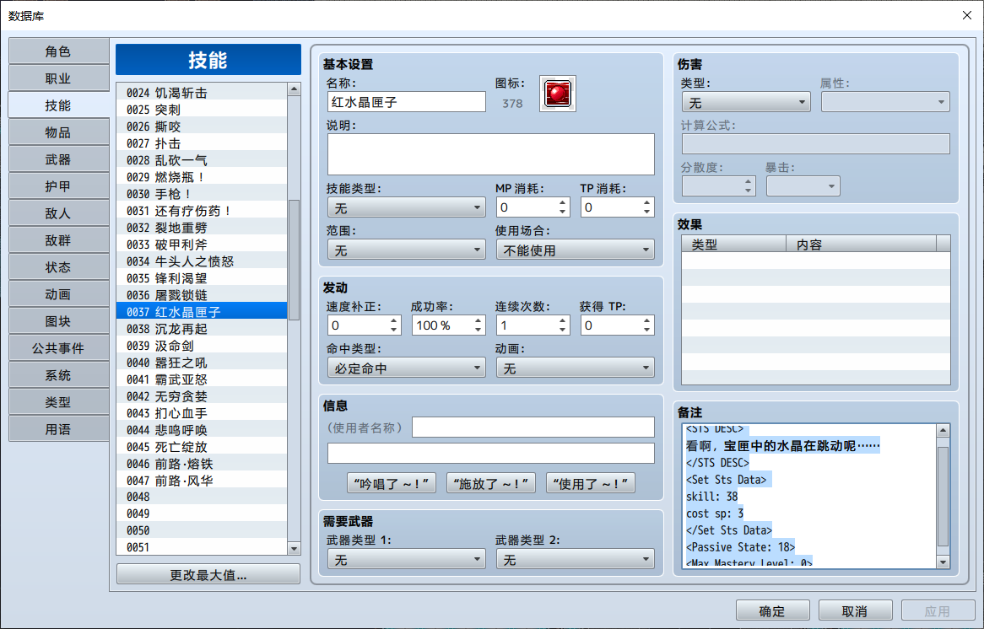Insert the “吟唱了～！” message template
Viewport: 984px width, 629px height.
click(392, 483)
